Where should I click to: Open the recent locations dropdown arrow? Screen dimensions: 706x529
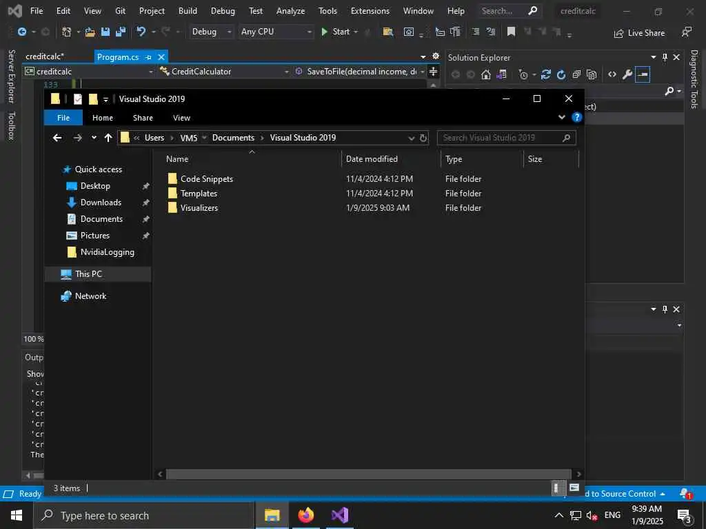pos(94,138)
